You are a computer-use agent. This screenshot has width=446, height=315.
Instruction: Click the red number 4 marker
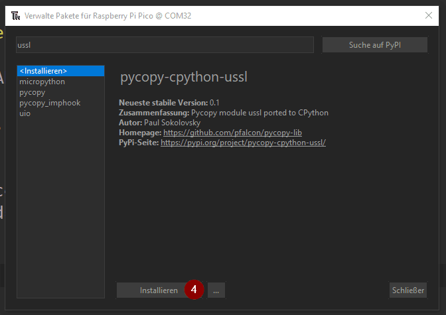[x=193, y=290]
